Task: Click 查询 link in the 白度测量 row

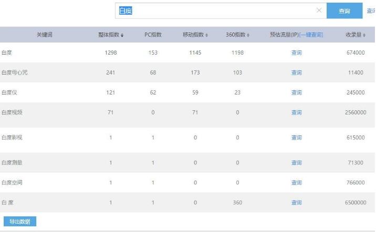Action: pyautogui.click(x=296, y=163)
